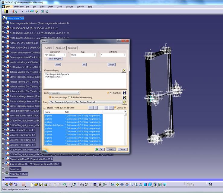
Task: Open file using the folder icon
Action: click(36, 185)
